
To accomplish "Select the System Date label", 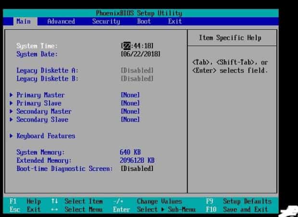I will pyautogui.click(x=37, y=54).
